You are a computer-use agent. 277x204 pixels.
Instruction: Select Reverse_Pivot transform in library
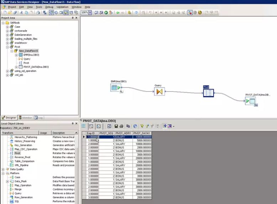[x=22, y=157]
